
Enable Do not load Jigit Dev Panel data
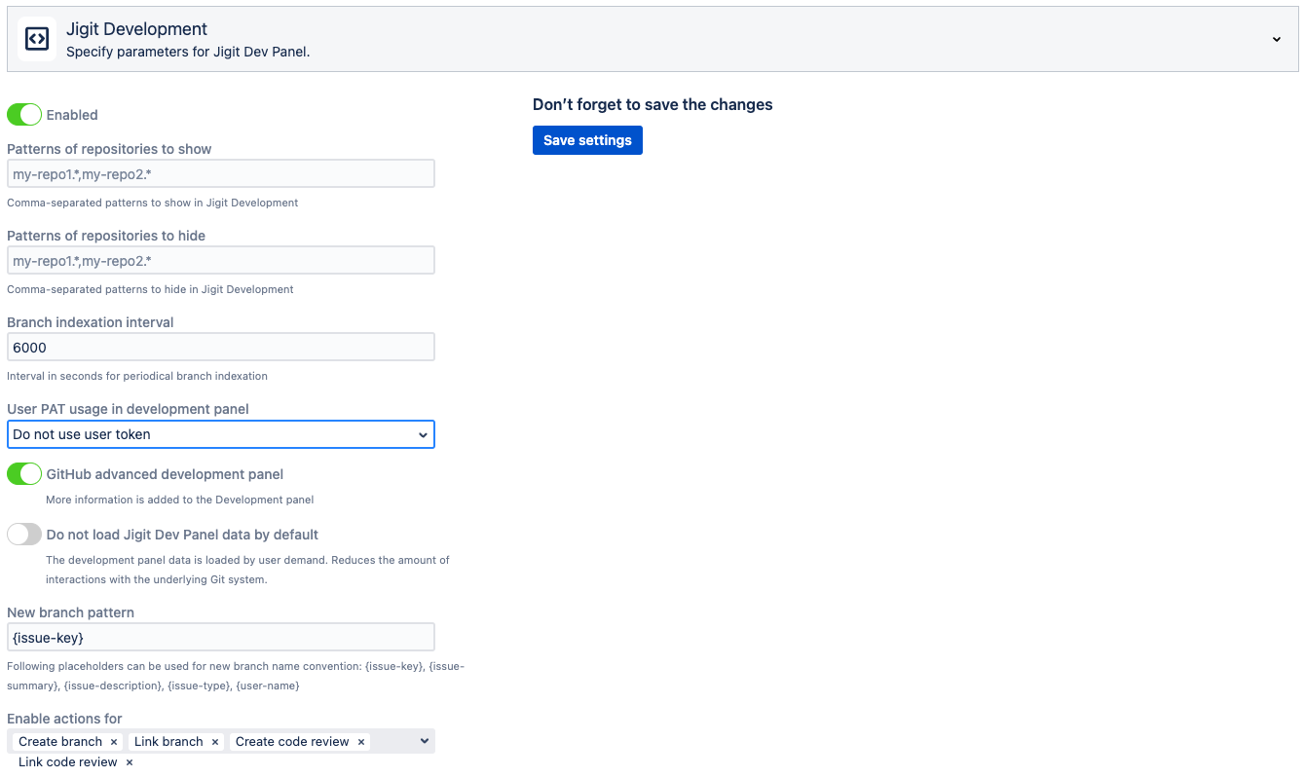click(24, 535)
